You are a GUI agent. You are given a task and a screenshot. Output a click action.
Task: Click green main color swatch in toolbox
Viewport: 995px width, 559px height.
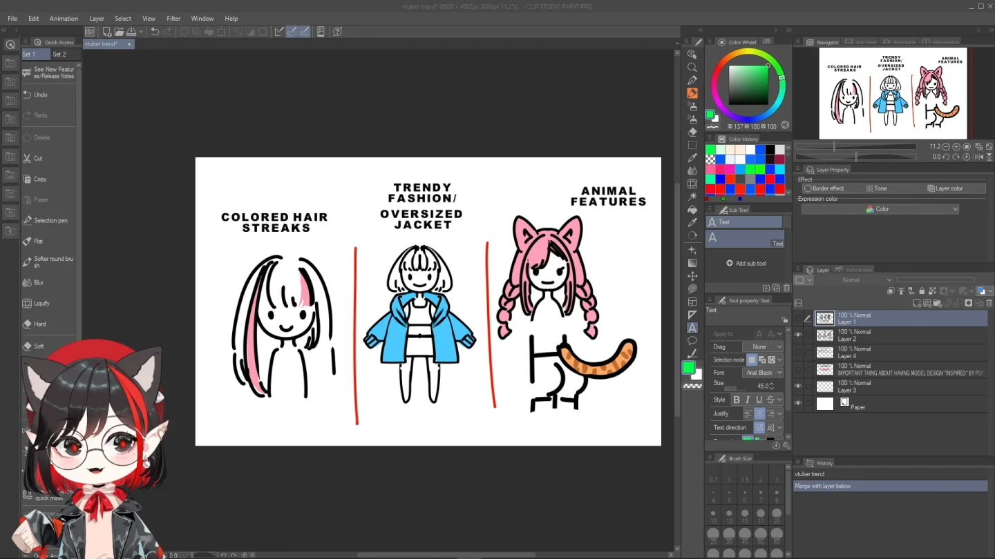689,369
